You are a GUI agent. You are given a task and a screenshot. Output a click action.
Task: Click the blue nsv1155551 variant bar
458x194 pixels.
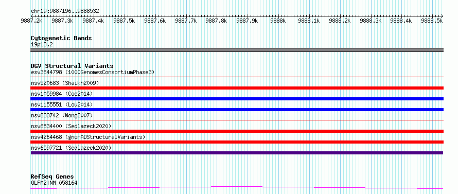[x=237, y=110]
